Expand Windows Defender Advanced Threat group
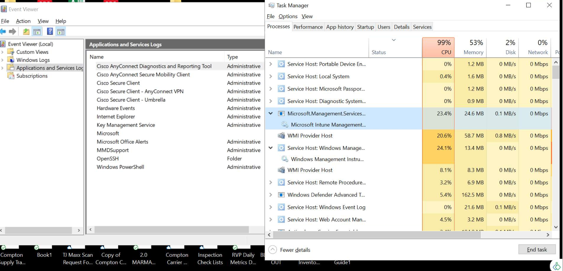This screenshot has width=563, height=271. 270,195
